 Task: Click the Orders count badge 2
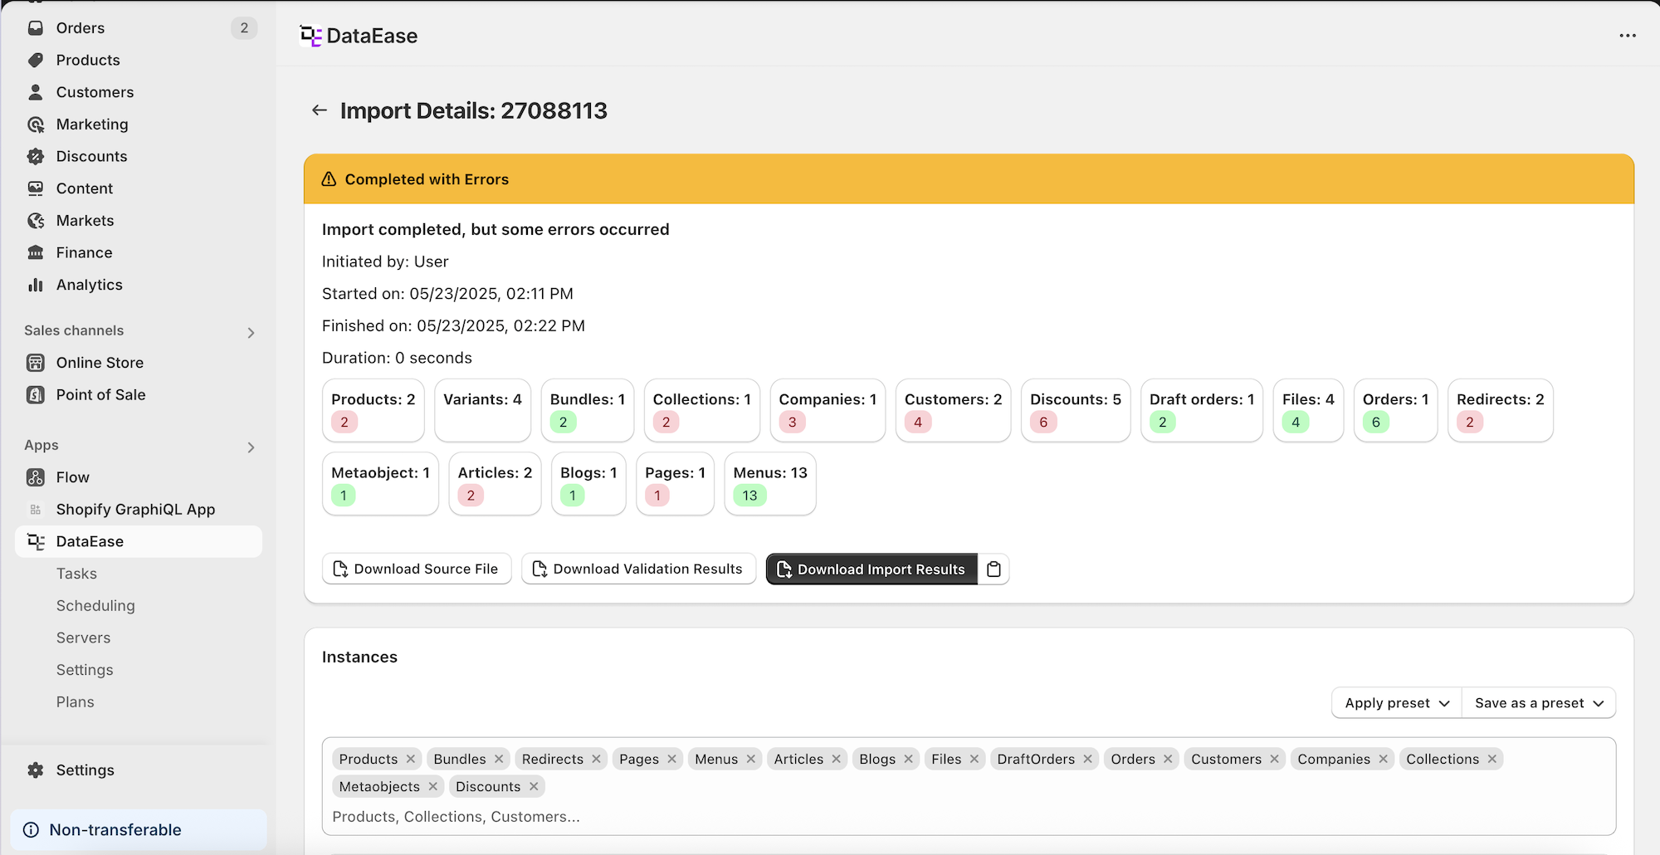244,27
